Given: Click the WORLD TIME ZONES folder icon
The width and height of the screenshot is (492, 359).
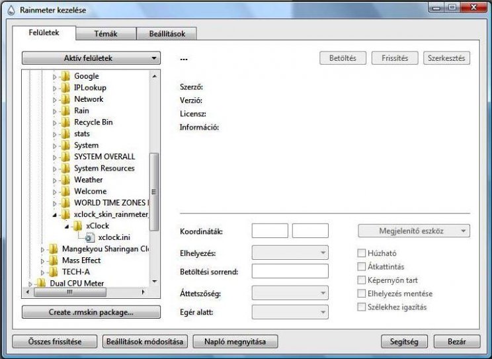Looking at the screenshot, I should click(x=65, y=203).
